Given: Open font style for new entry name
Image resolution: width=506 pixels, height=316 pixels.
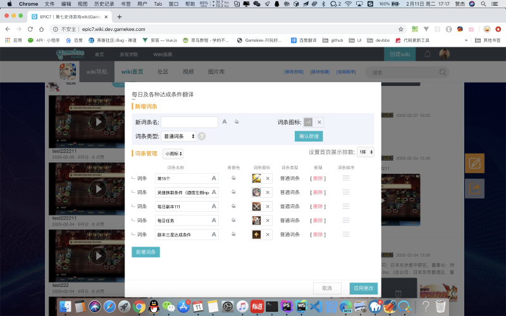Looking at the screenshot, I should pyautogui.click(x=225, y=122).
